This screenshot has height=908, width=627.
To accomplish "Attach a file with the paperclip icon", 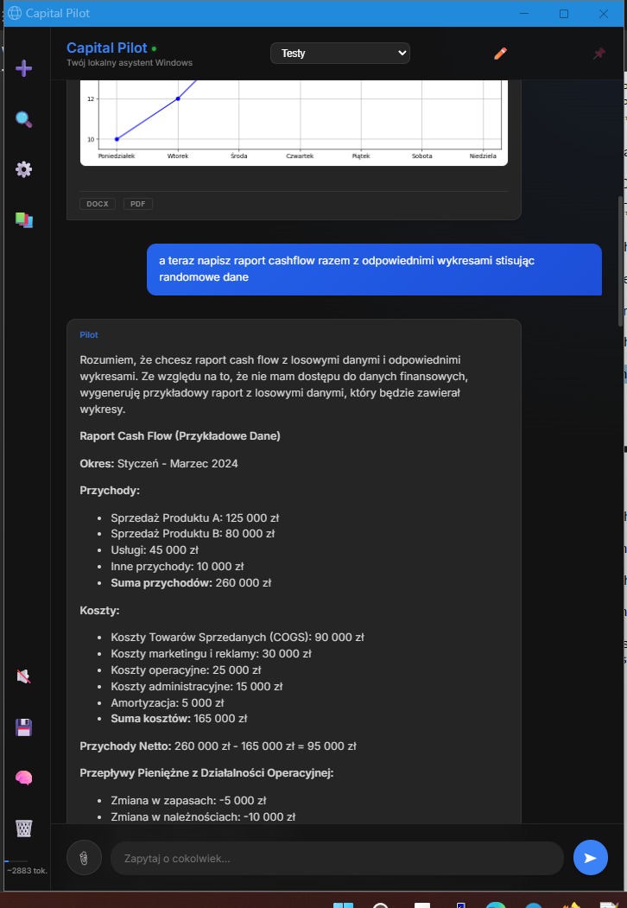I will coord(84,857).
